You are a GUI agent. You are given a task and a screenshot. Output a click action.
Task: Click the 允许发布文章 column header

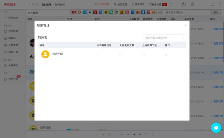pos(127,45)
